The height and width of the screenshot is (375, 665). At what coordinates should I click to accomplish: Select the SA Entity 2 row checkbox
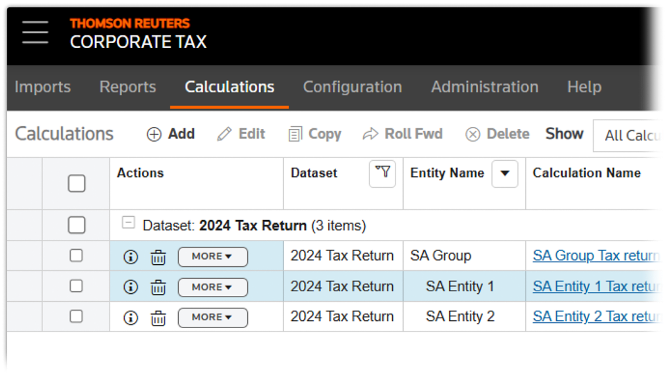pyautogui.click(x=76, y=316)
